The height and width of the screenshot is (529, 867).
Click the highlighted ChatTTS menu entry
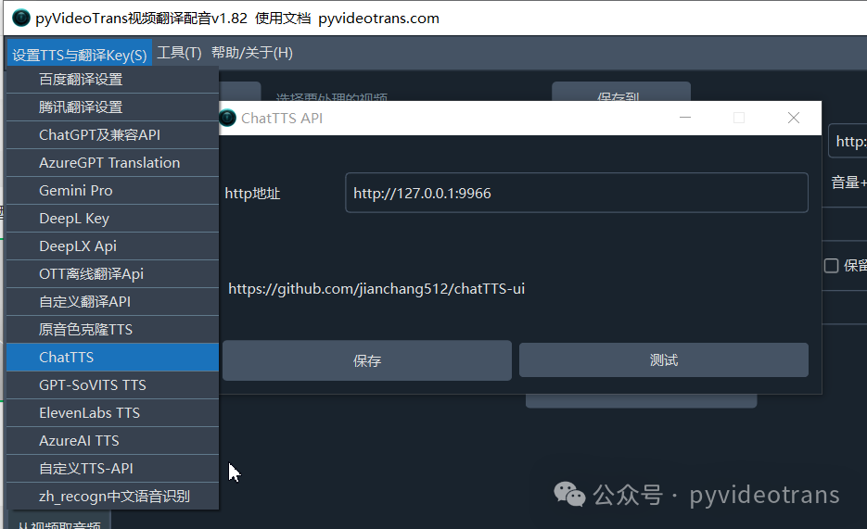pyautogui.click(x=113, y=358)
